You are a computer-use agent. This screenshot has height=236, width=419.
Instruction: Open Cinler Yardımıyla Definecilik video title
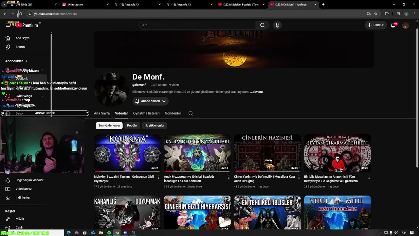click(x=264, y=179)
